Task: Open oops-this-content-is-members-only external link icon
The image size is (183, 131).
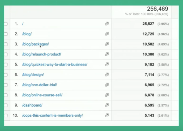Action: (x=107, y=115)
